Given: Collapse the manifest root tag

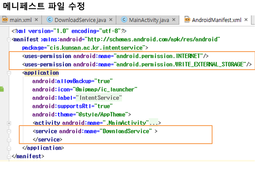Looking at the screenshot, I should coord(9,40).
